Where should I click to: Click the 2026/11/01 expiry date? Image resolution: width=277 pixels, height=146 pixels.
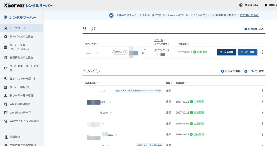click(182, 134)
